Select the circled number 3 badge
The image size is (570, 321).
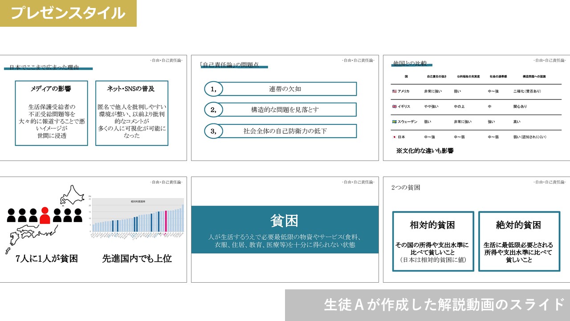(x=213, y=131)
